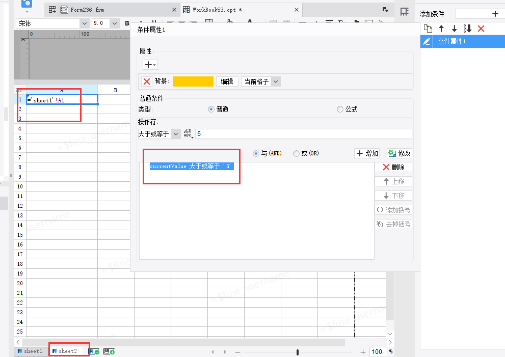Choose the 或(OR) radio option

pyautogui.click(x=296, y=153)
